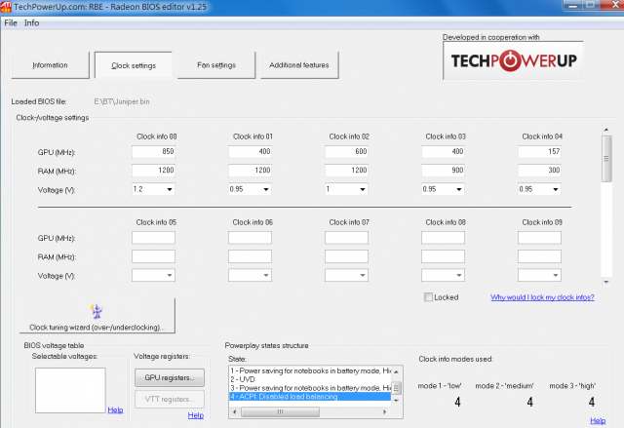Tick the Locked checkbox
The width and height of the screenshot is (624, 428).
[x=428, y=297]
